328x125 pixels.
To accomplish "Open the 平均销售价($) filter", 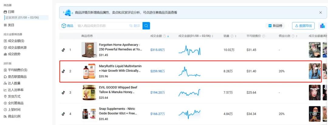I will 15,70.
